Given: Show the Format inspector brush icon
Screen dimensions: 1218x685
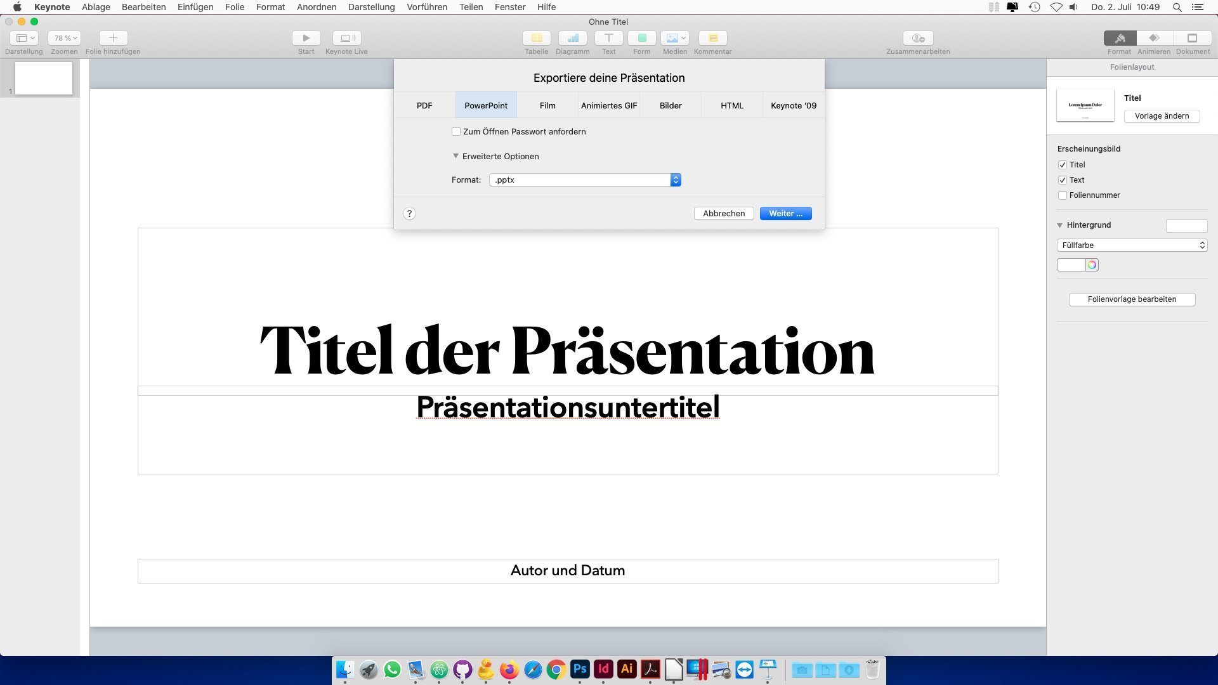Looking at the screenshot, I should 1120,38.
